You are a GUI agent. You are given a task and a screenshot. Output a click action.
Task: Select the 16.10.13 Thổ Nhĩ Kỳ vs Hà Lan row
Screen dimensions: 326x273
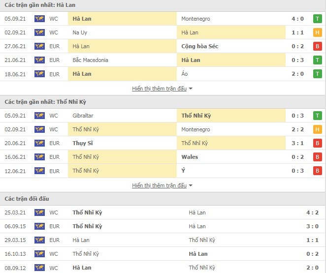tap(163, 254)
